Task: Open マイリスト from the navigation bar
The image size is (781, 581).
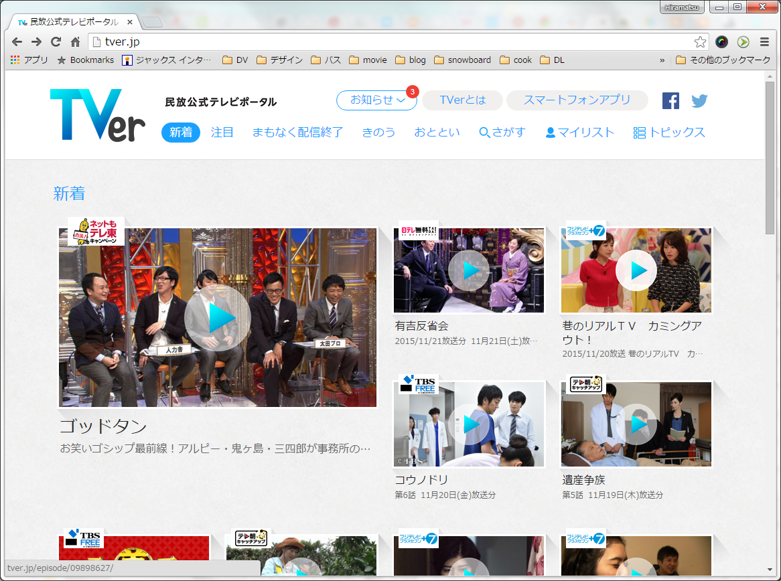Action: (x=580, y=132)
